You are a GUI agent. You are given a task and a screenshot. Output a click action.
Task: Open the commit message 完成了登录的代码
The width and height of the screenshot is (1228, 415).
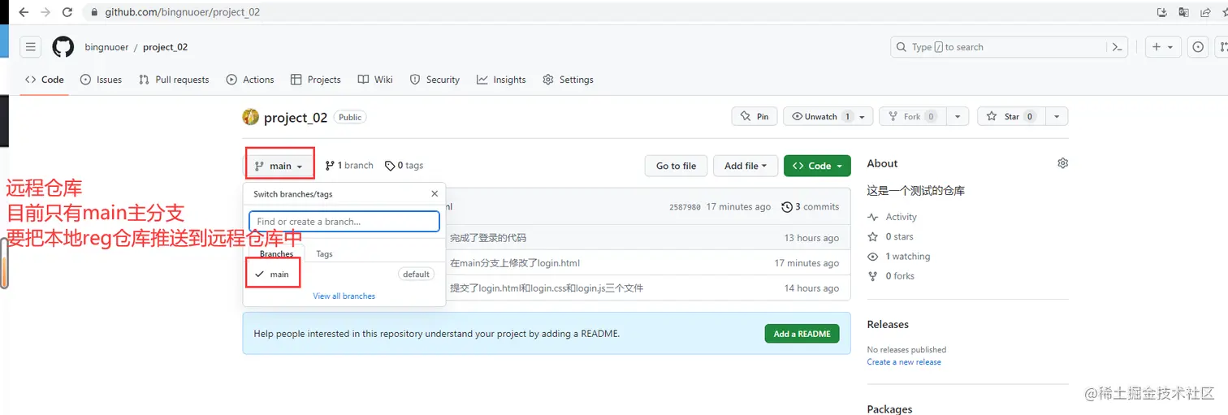click(488, 238)
